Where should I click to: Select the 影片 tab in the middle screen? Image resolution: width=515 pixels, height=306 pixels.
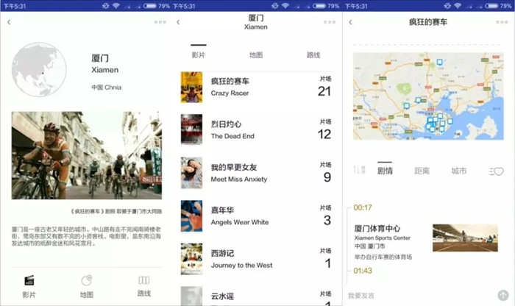tap(199, 55)
